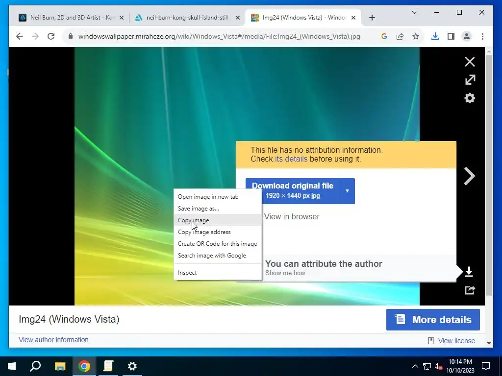
Task: Click the muted volume tray icon
Action: (438, 366)
